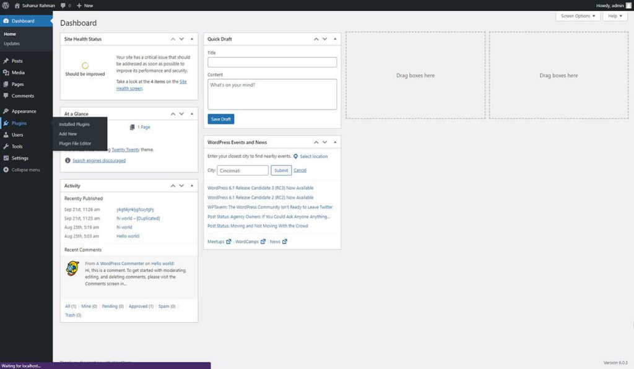The width and height of the screenshot is (634, 369).
Task: Move Site Health Status box up
Action: pos(173,39)
